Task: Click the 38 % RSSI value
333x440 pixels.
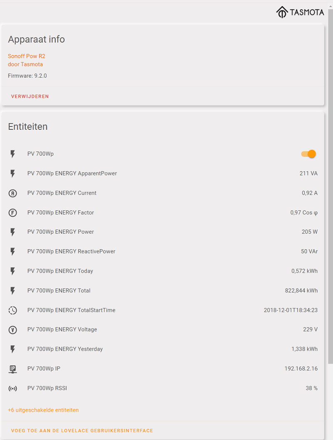Action: point(312,388)
